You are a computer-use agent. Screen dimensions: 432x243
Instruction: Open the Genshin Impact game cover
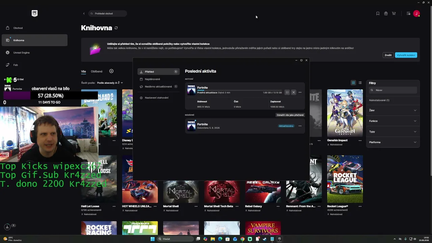(x=345, y=113)
